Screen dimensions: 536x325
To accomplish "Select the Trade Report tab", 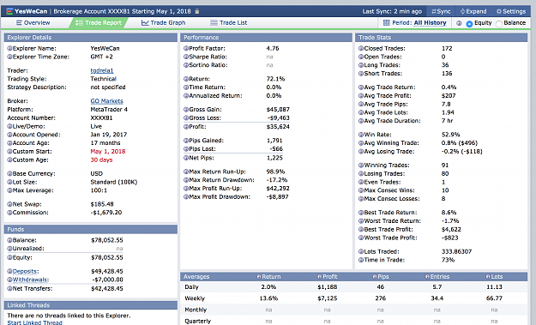I will click(x=99, y=23).
